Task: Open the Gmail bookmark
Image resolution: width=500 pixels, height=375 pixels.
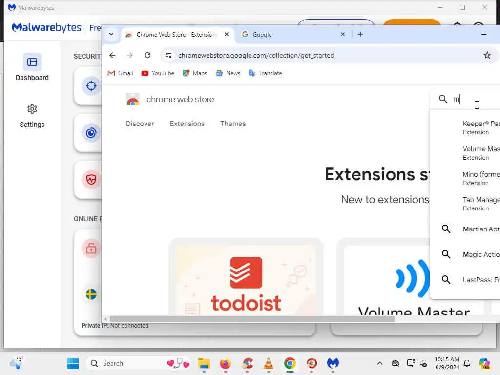Action: 120,73
